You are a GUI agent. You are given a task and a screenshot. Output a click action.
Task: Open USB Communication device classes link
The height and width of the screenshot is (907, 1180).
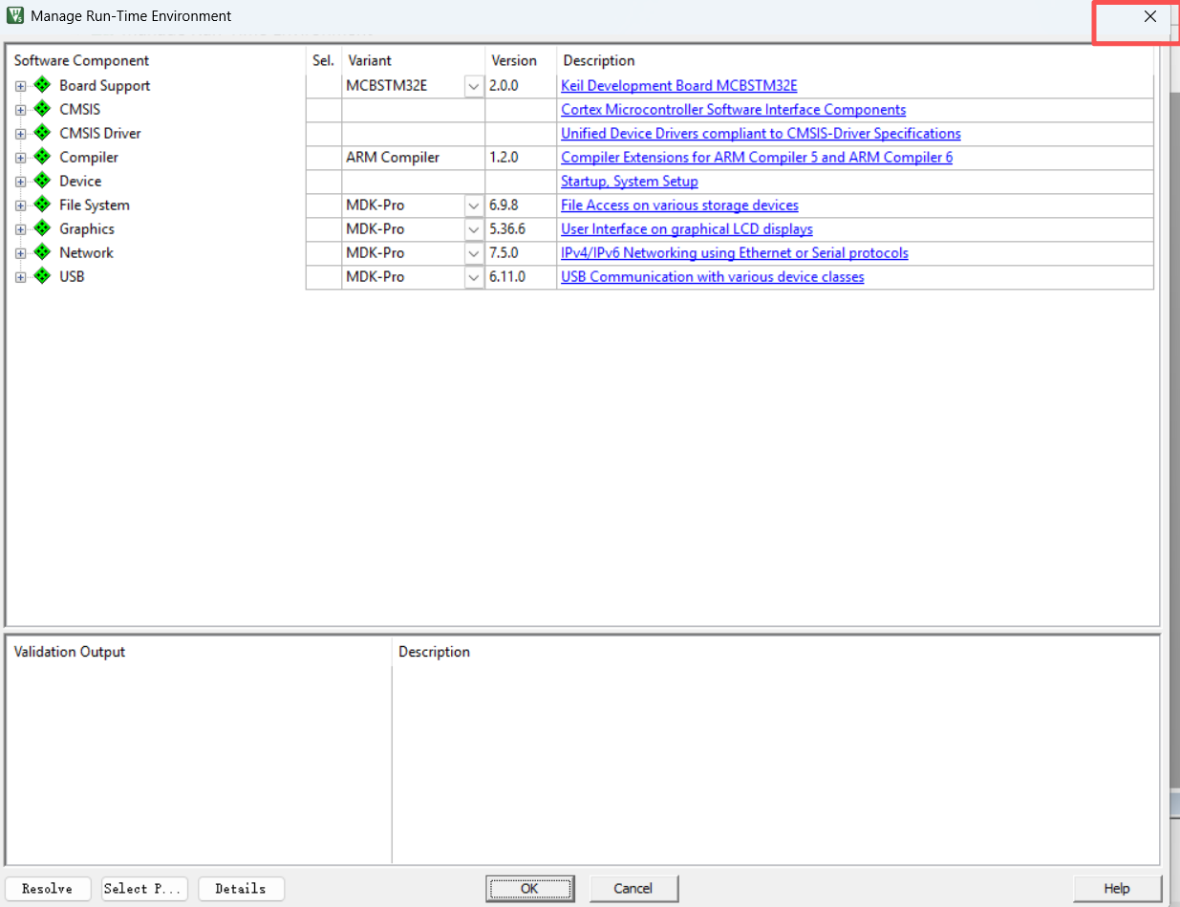pyautogui.click(x=713, y=277)
